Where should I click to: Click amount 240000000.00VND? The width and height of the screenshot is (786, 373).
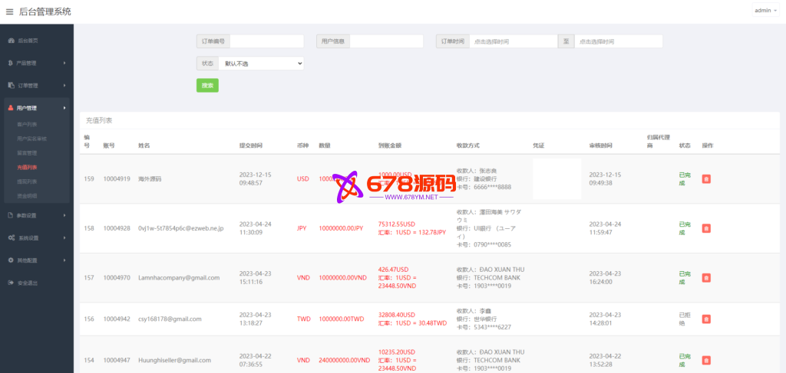pos(345,360)
